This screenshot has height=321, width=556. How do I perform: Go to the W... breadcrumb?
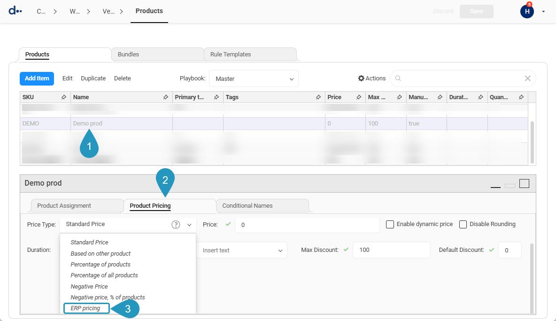75,11
